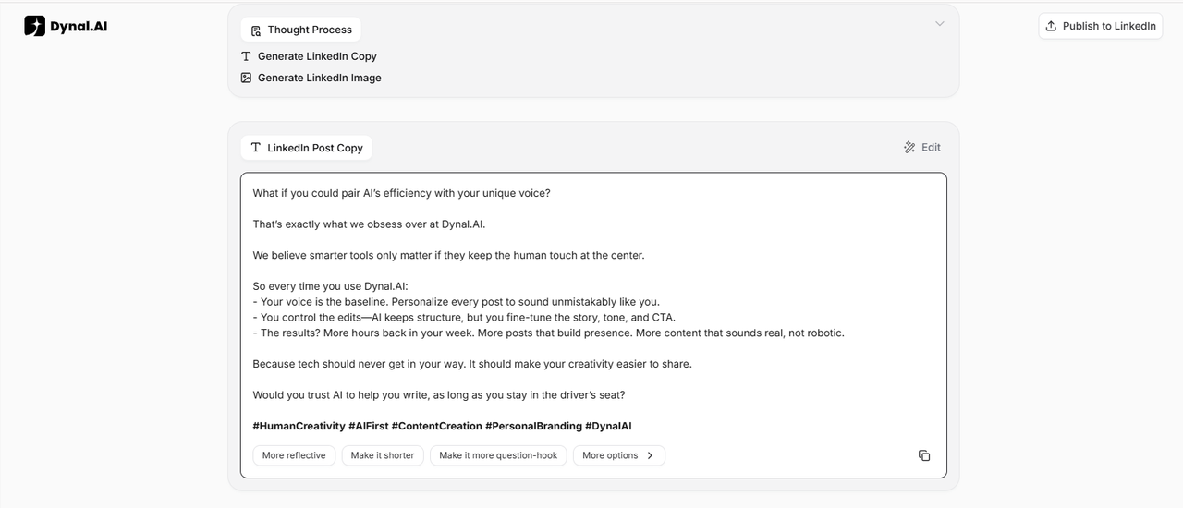The width and height of the screenshot is (1183, 508).
Task: Click the upload icon in Publish button
Action: pyautogui.click(x=1051, y=26)
